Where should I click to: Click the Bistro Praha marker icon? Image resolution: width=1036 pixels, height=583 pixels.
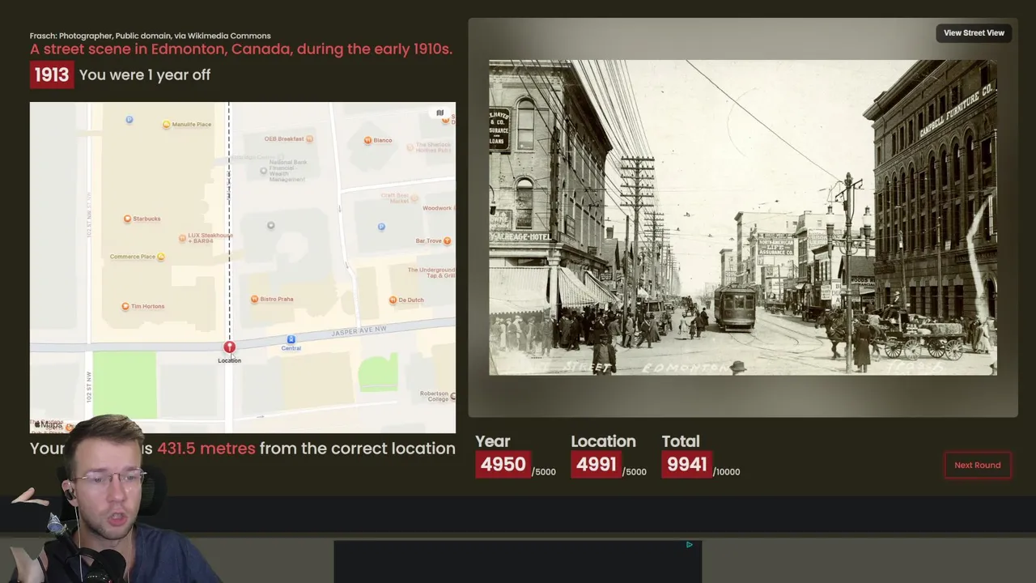pos(254,299)
